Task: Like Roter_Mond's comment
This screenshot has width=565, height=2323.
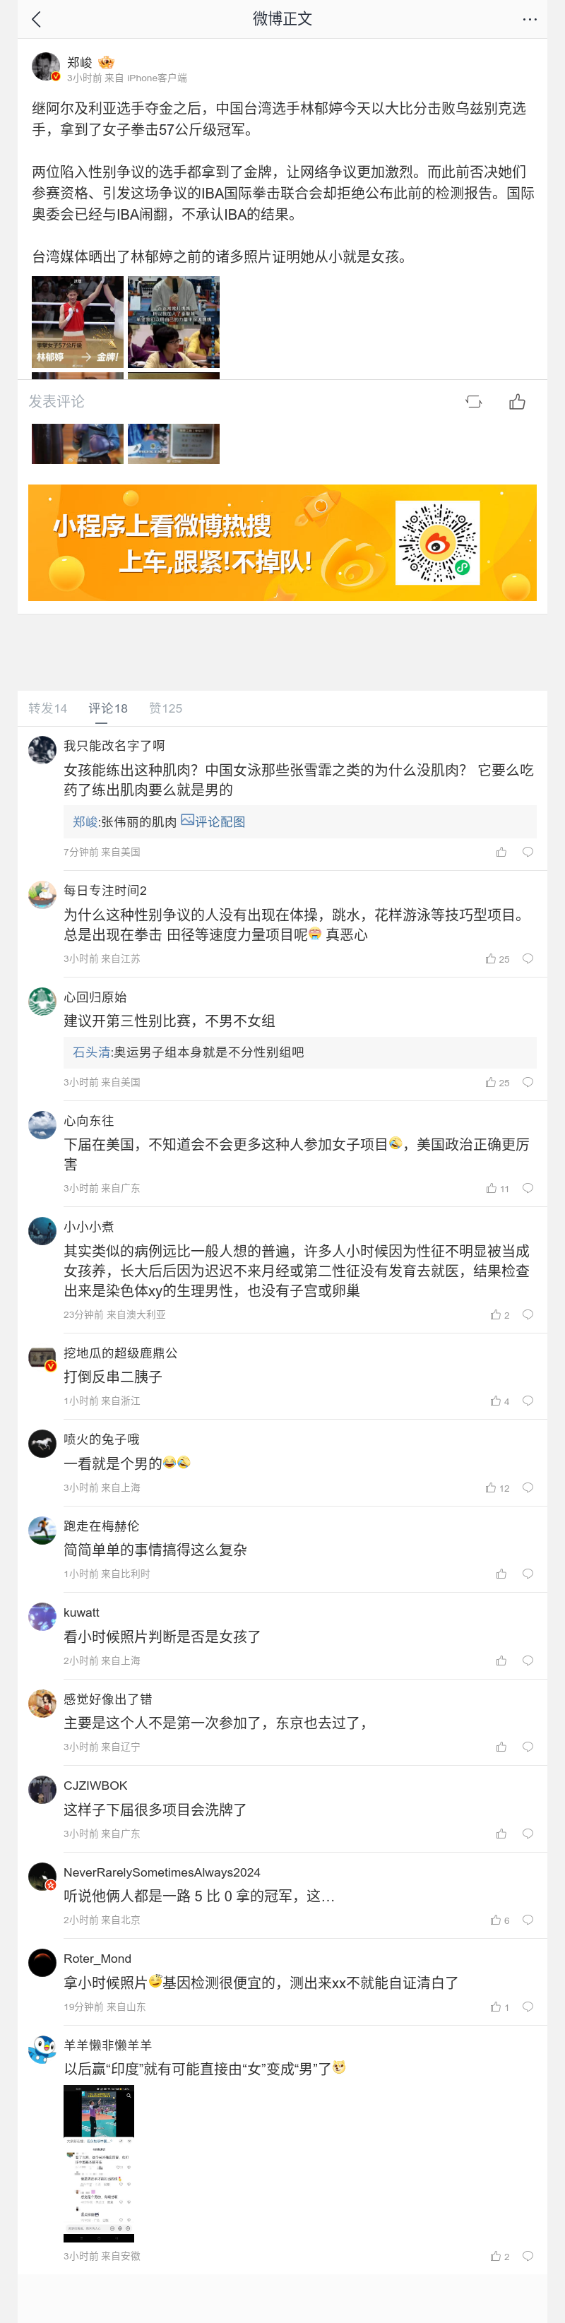Action: click(496, 2007)
